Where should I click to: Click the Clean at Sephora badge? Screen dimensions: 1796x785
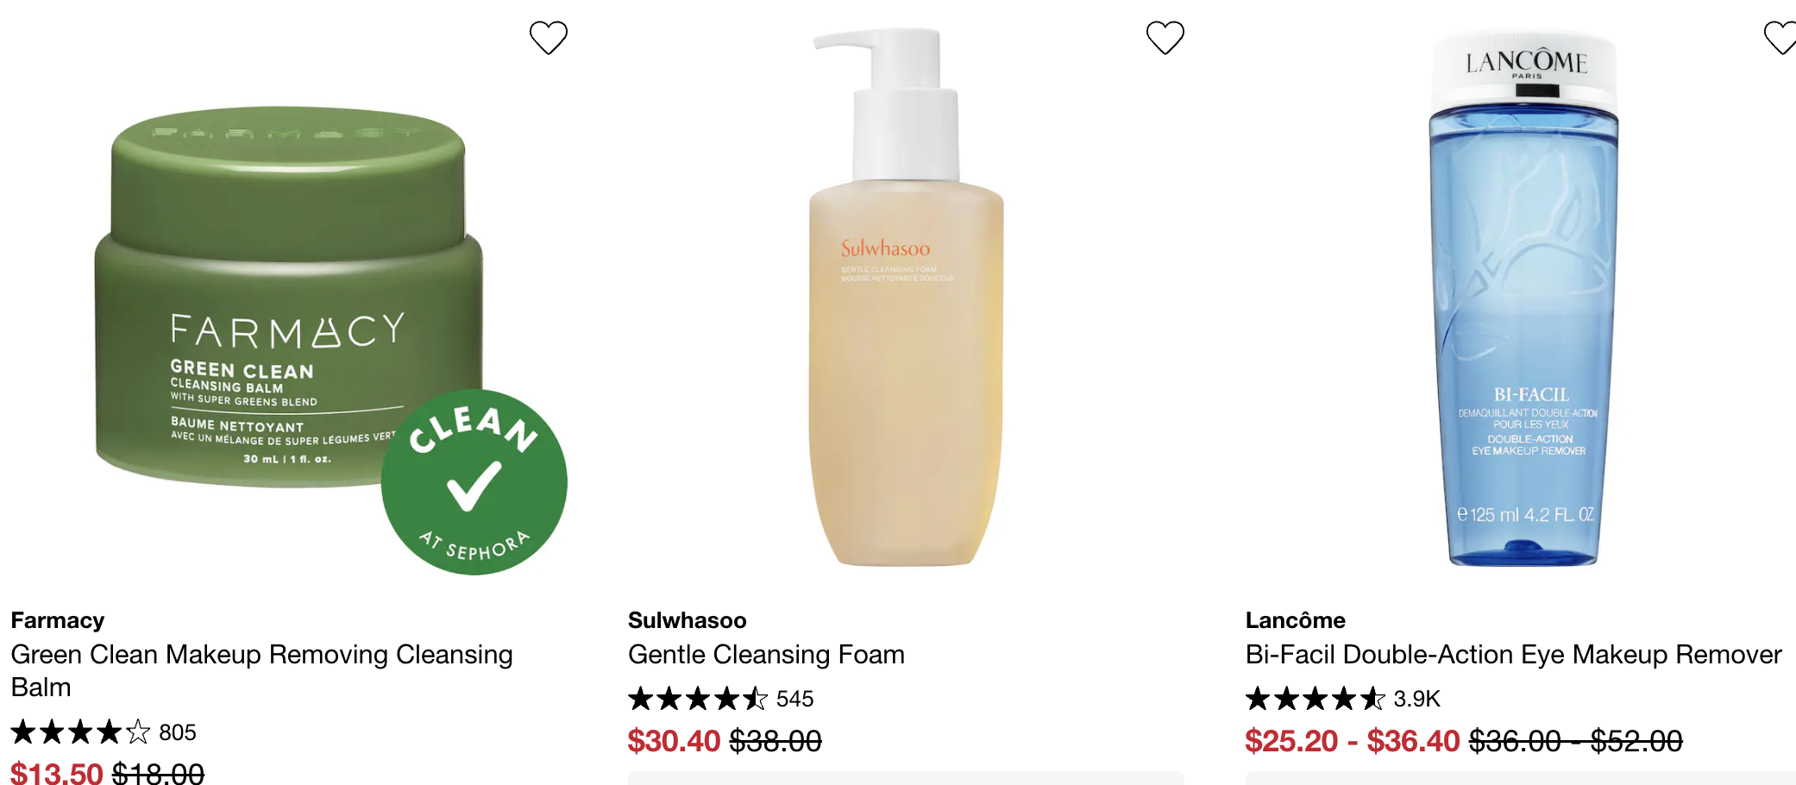[474, 482]
